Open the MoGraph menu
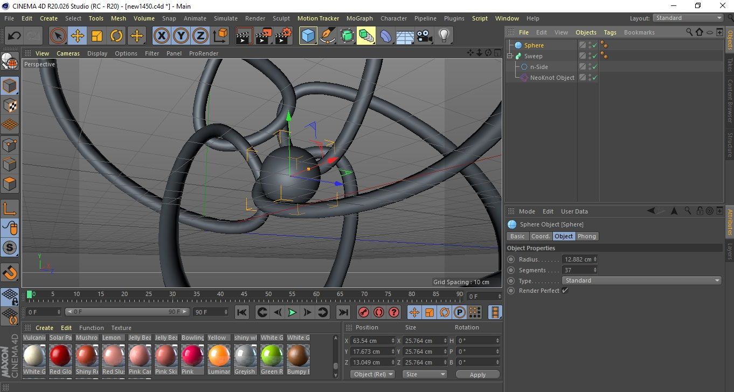 click(x=359, y=18)
